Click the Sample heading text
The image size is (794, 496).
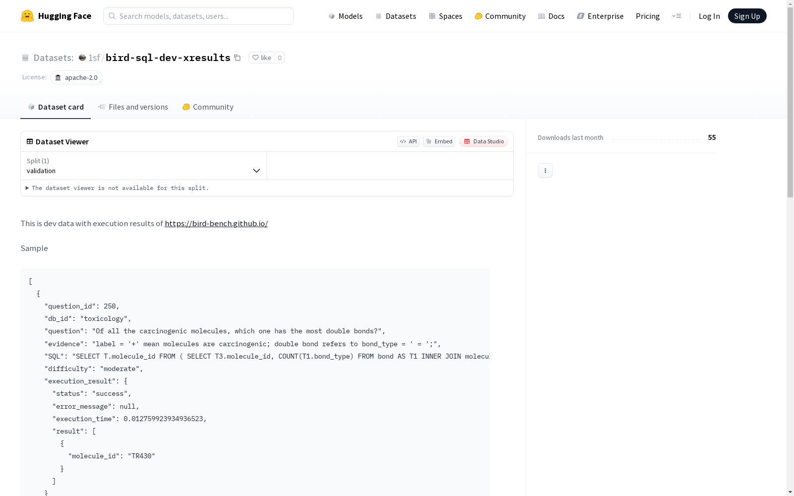click(34, 248)
